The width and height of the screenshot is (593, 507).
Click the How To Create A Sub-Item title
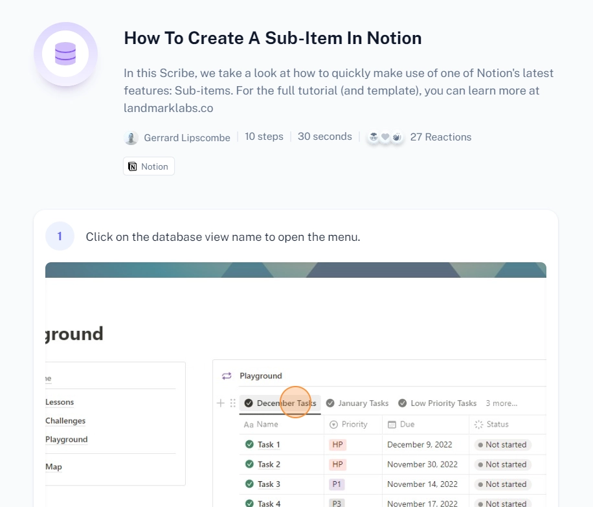point(273,38)
